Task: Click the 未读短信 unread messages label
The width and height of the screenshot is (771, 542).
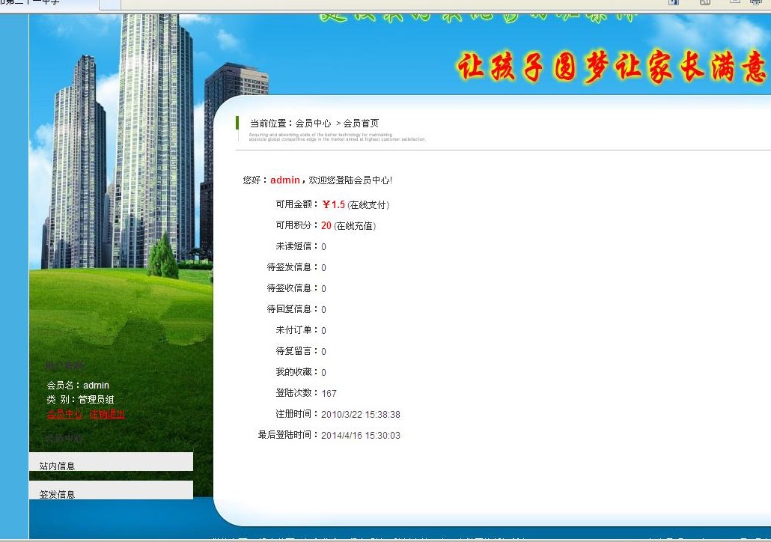Action: coord(296,246)
